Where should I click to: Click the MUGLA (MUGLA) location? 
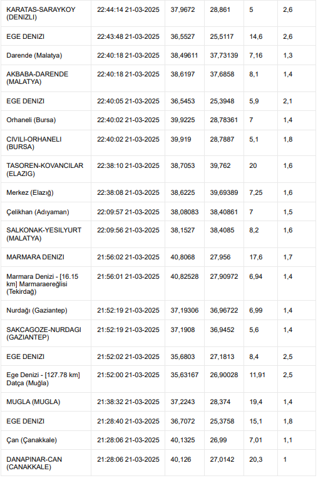[33, 402]
